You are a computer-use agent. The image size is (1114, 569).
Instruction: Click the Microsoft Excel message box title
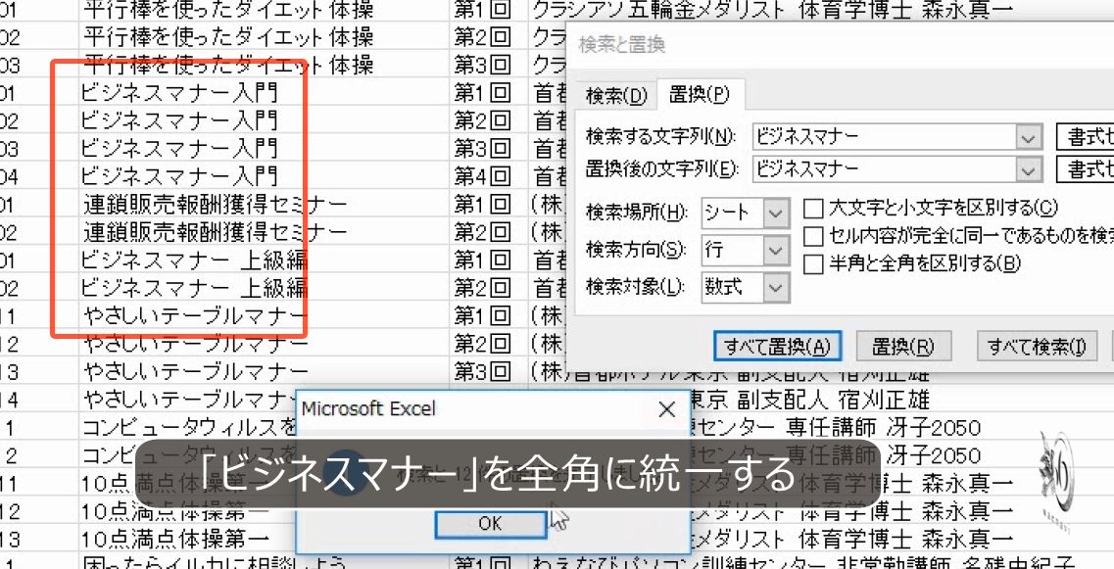368,409
